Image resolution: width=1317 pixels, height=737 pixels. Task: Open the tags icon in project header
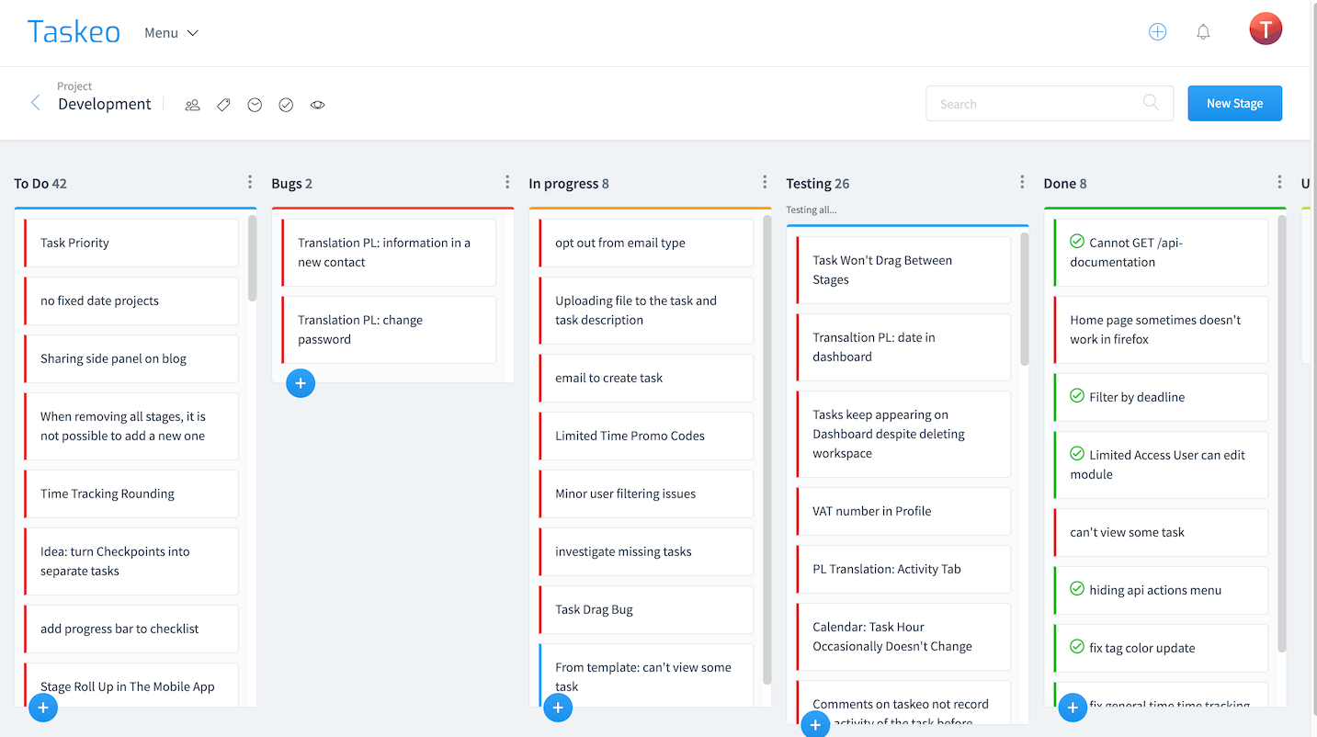tap(223, 105)
